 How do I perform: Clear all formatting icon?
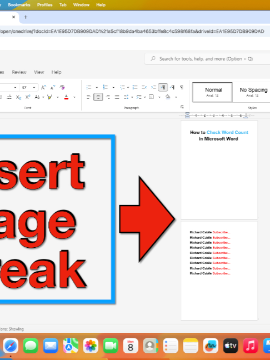[62, 87]
